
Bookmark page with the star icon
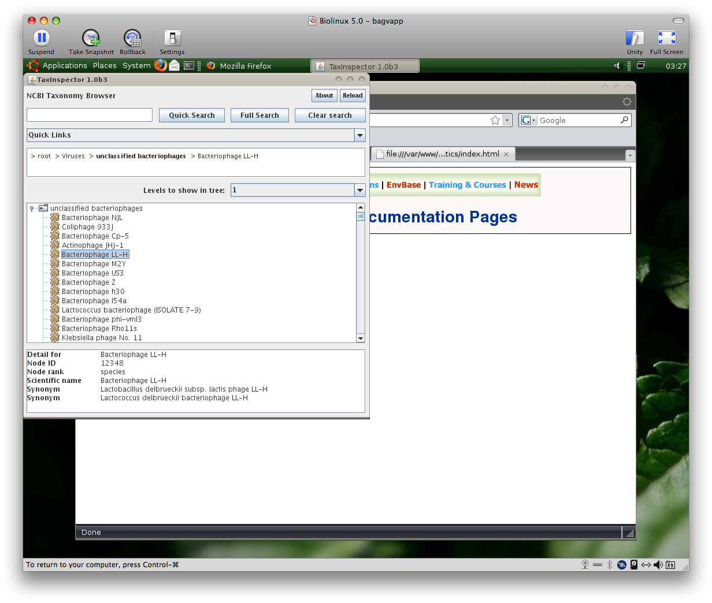(x=495, y=120)
